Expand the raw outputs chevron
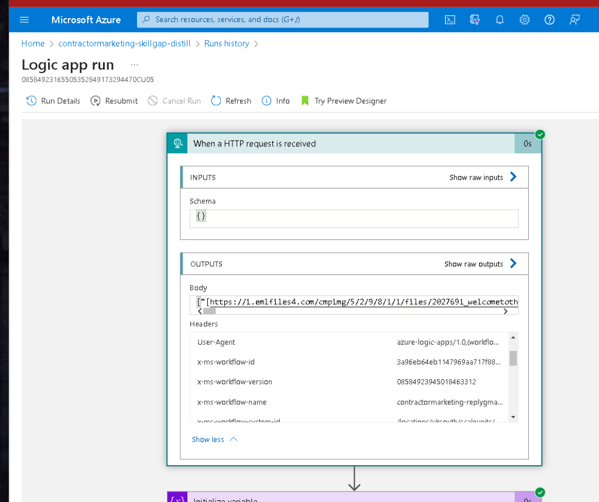Image resolution: width=599 pixels, height=502 pixels. click(514, 263)
